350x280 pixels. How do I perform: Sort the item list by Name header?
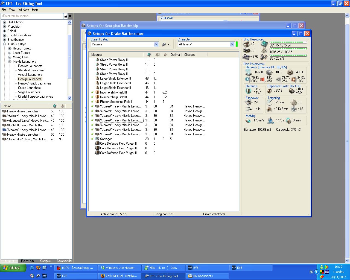click(25, 106)
